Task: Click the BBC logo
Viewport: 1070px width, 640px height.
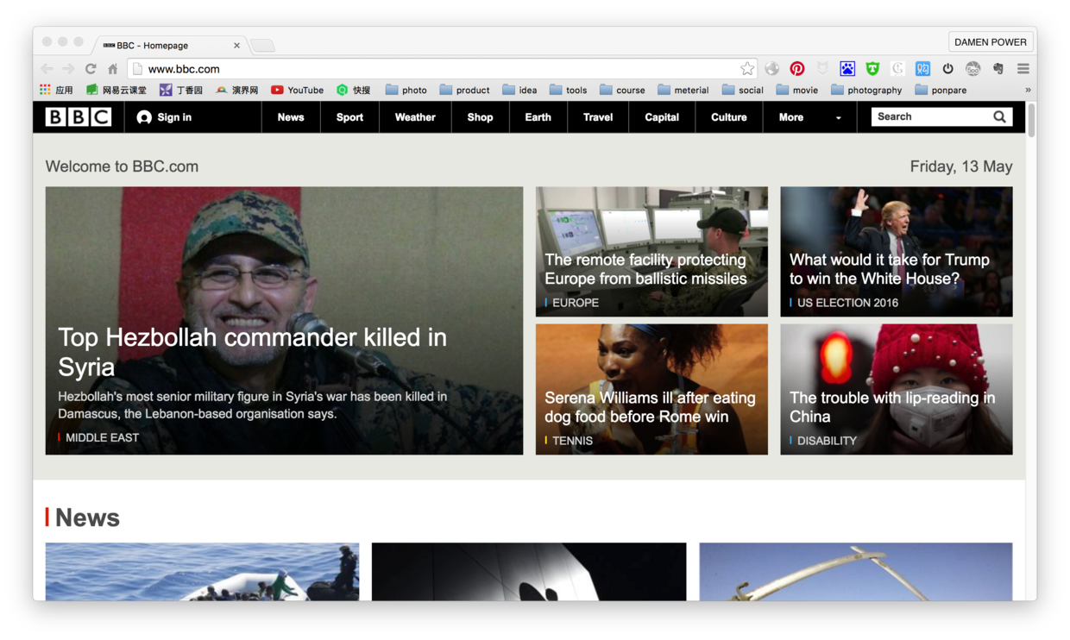Action: tap(79, 117)
